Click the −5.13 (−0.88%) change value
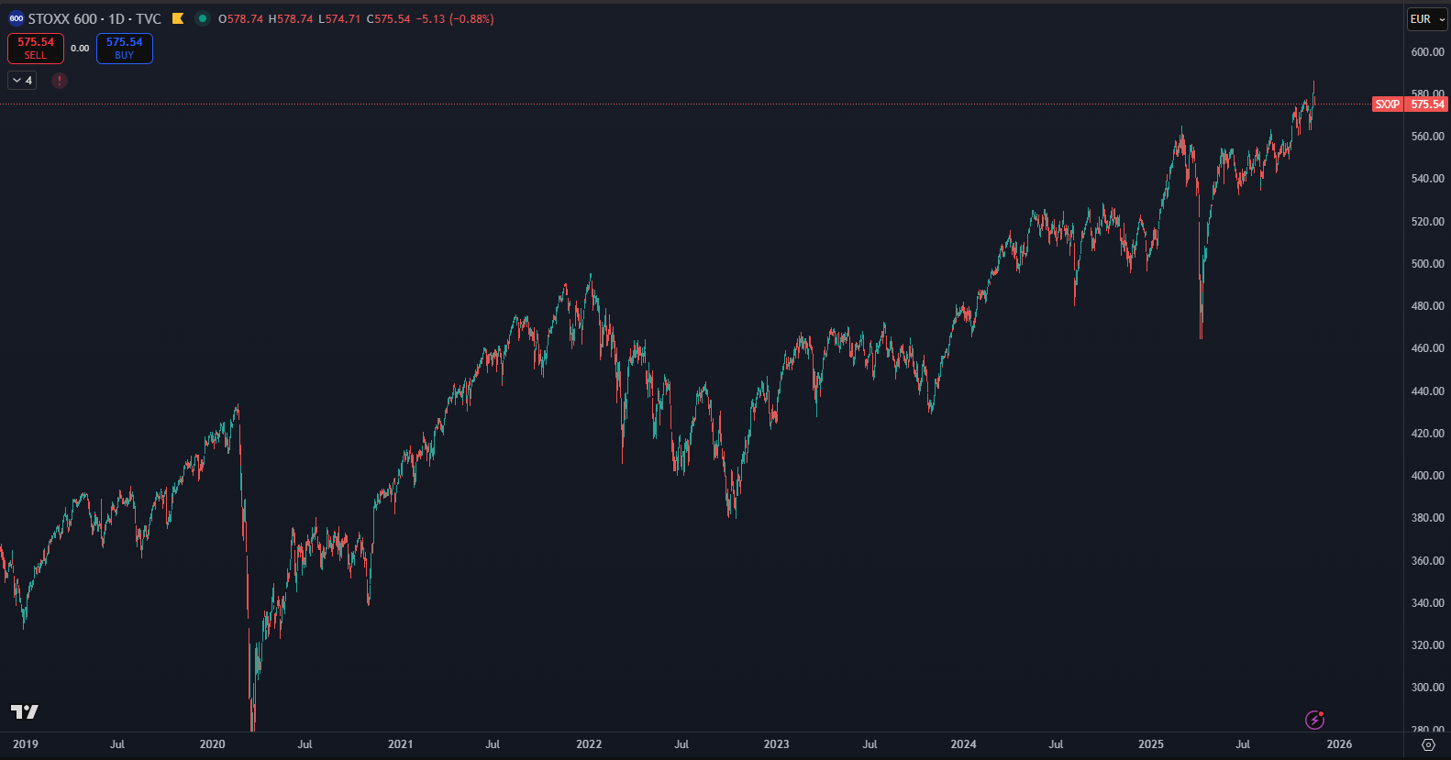 point(455,18)
